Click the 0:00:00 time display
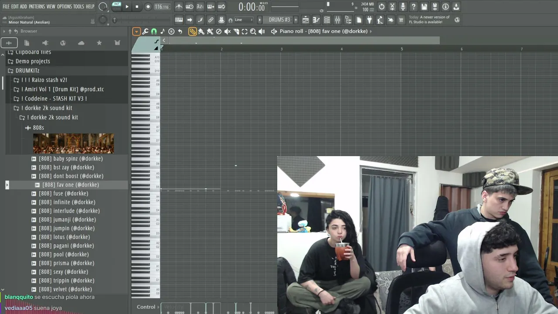The height and width of the screenshot is (314, 558). click(x=252, y=7)
